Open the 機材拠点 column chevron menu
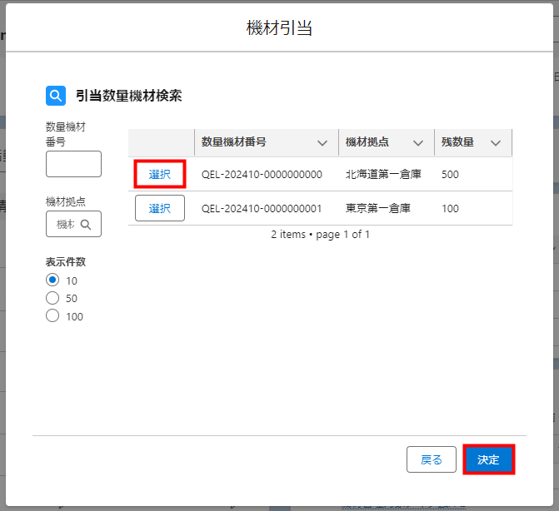The image size is (559, 511). 418,143
